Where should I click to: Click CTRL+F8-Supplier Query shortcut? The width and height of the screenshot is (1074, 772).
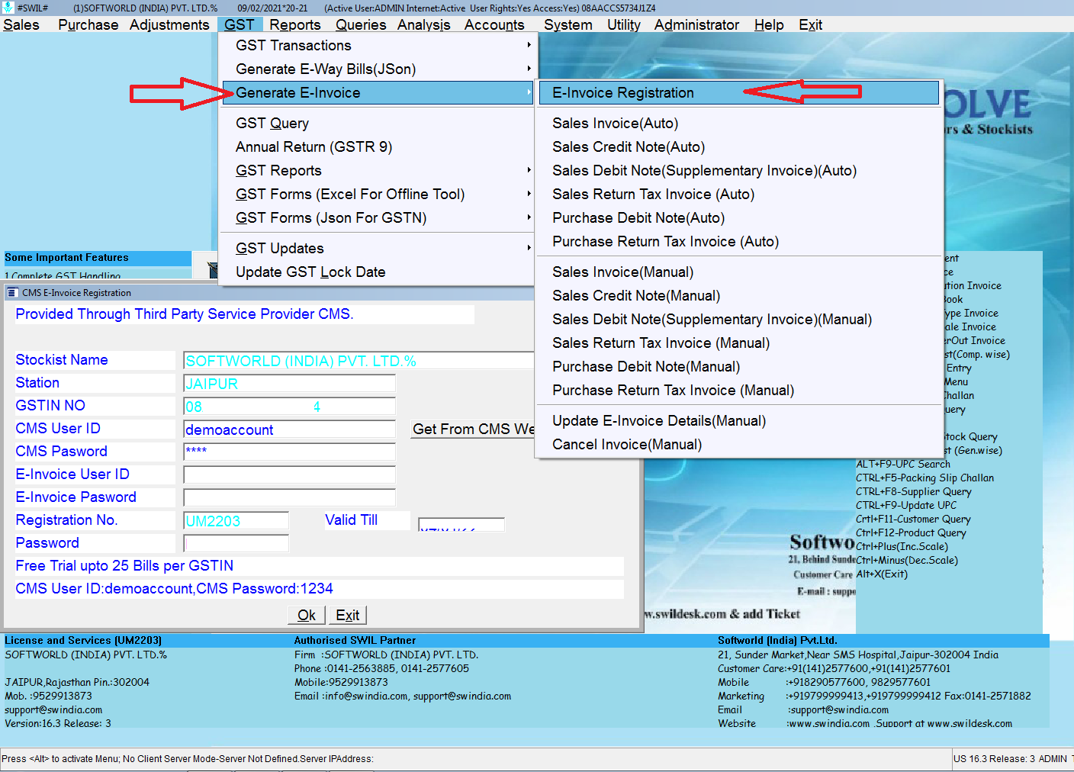coord(914,492)
